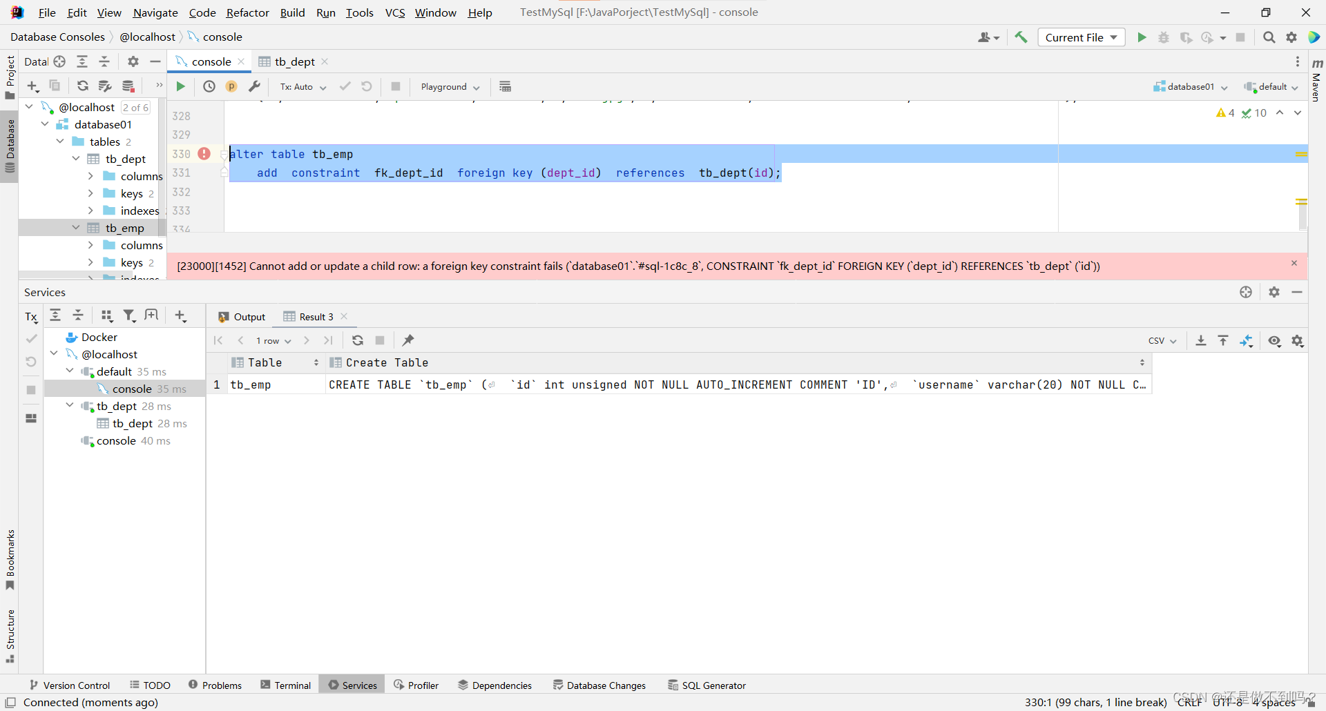
Task: Hide the Services panel minus icon
Action: pyautogui.click(x=1297, y=292)
